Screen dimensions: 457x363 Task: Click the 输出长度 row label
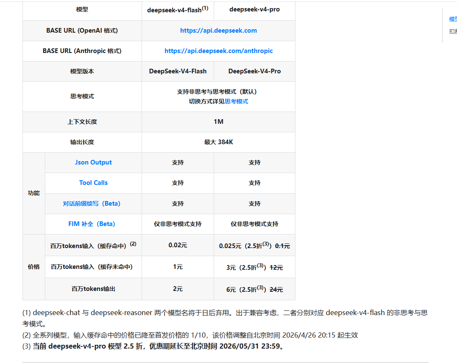point(82,142)
